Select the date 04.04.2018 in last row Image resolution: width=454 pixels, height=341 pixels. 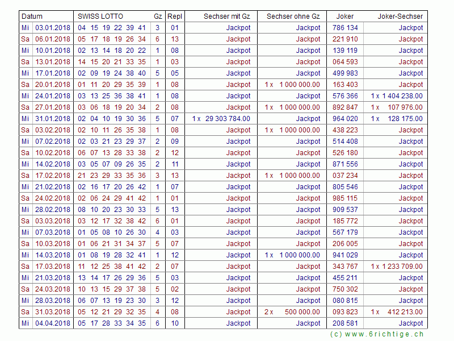(53, 323)
